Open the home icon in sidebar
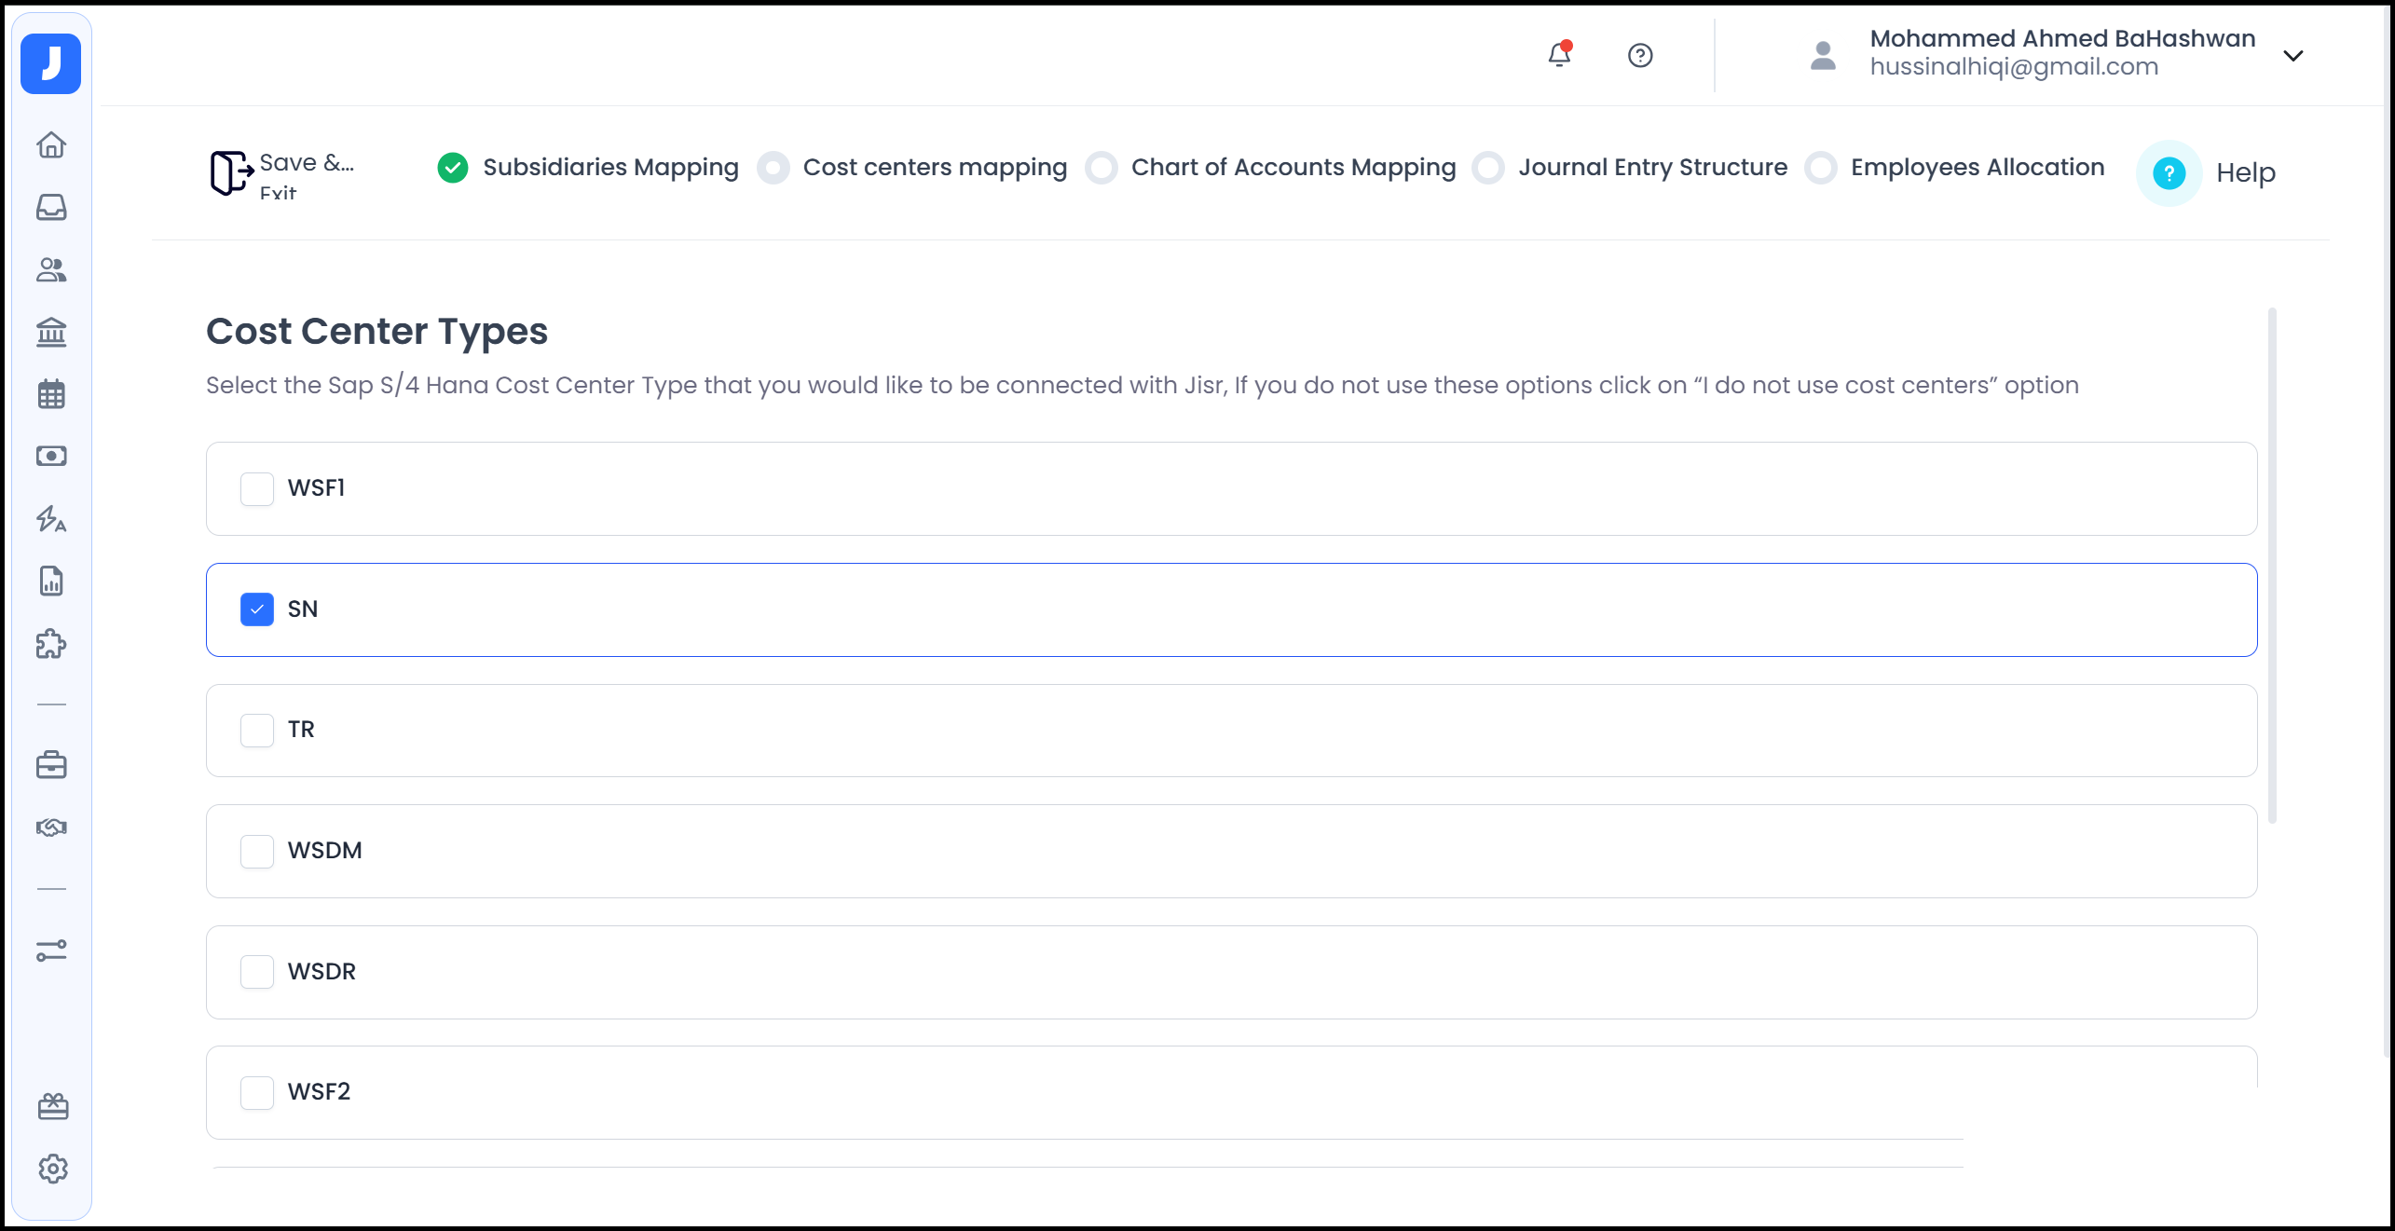 (51, 145)
